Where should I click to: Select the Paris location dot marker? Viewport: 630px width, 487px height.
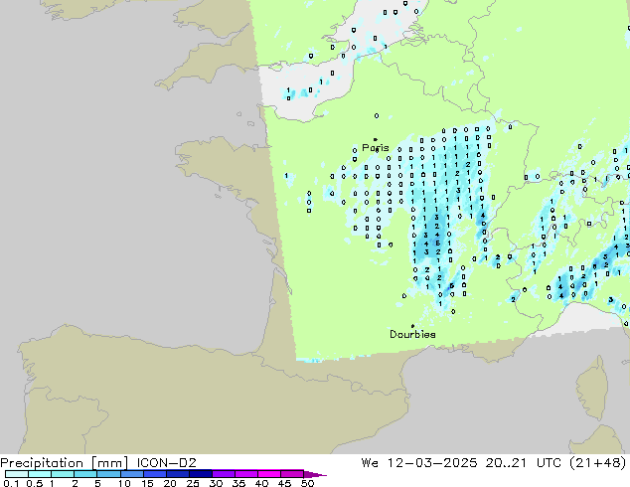pyautogui.click(x=376, y=140)
